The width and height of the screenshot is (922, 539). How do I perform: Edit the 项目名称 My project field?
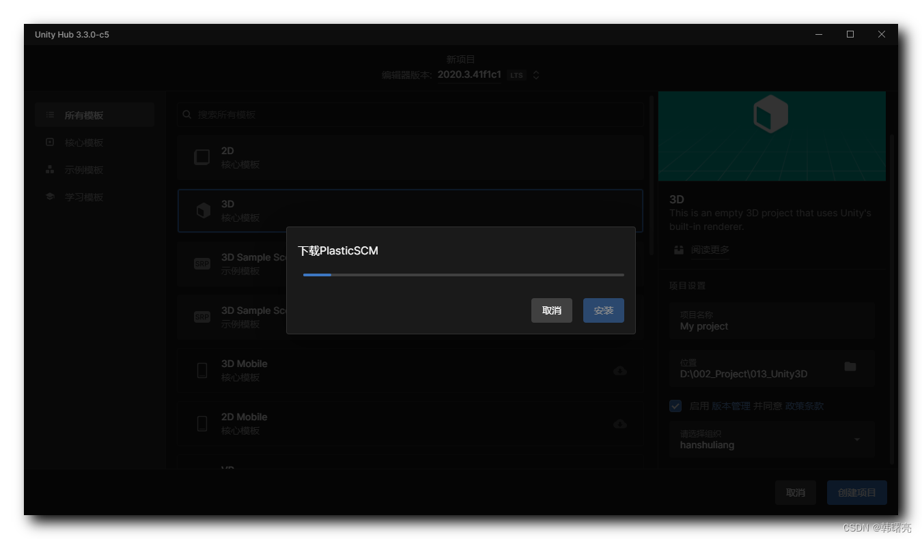772,321
